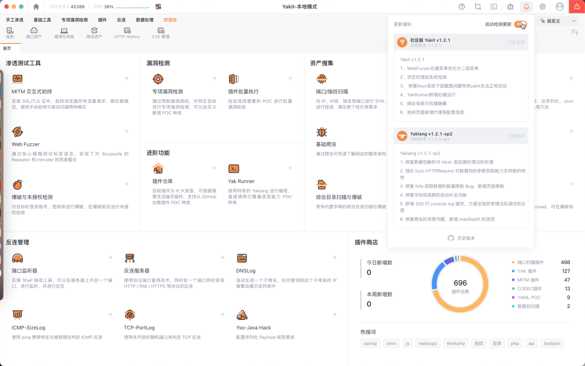
Task: Open the 历史版本 GitHub link
Action: pyautogui.click(x=461, y=238)
